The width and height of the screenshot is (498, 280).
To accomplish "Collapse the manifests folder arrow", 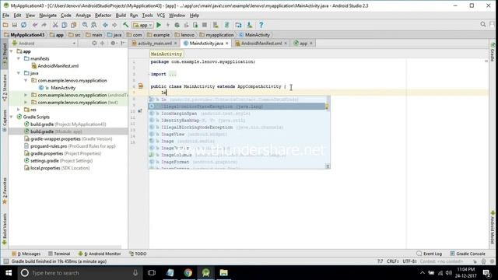I will [19, 58].
